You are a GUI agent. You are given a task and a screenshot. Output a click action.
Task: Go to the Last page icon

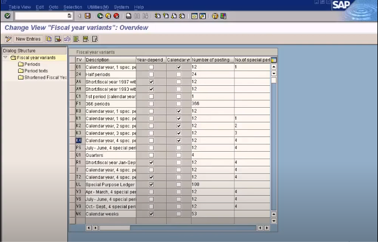coord(183,16)
